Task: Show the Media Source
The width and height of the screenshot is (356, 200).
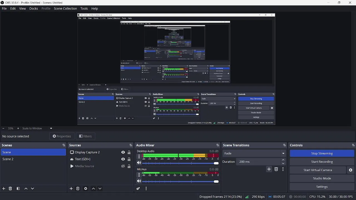Action: point(123,166)
